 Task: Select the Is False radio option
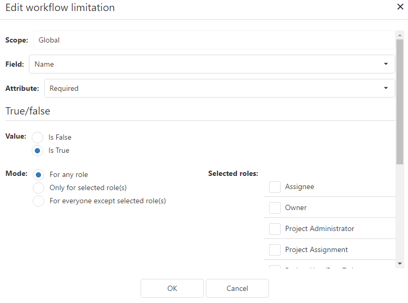(x=38, y=138)
